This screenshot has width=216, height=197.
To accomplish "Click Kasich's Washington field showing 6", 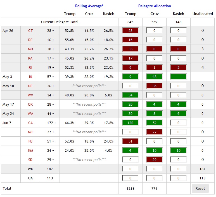I will 178,113.
